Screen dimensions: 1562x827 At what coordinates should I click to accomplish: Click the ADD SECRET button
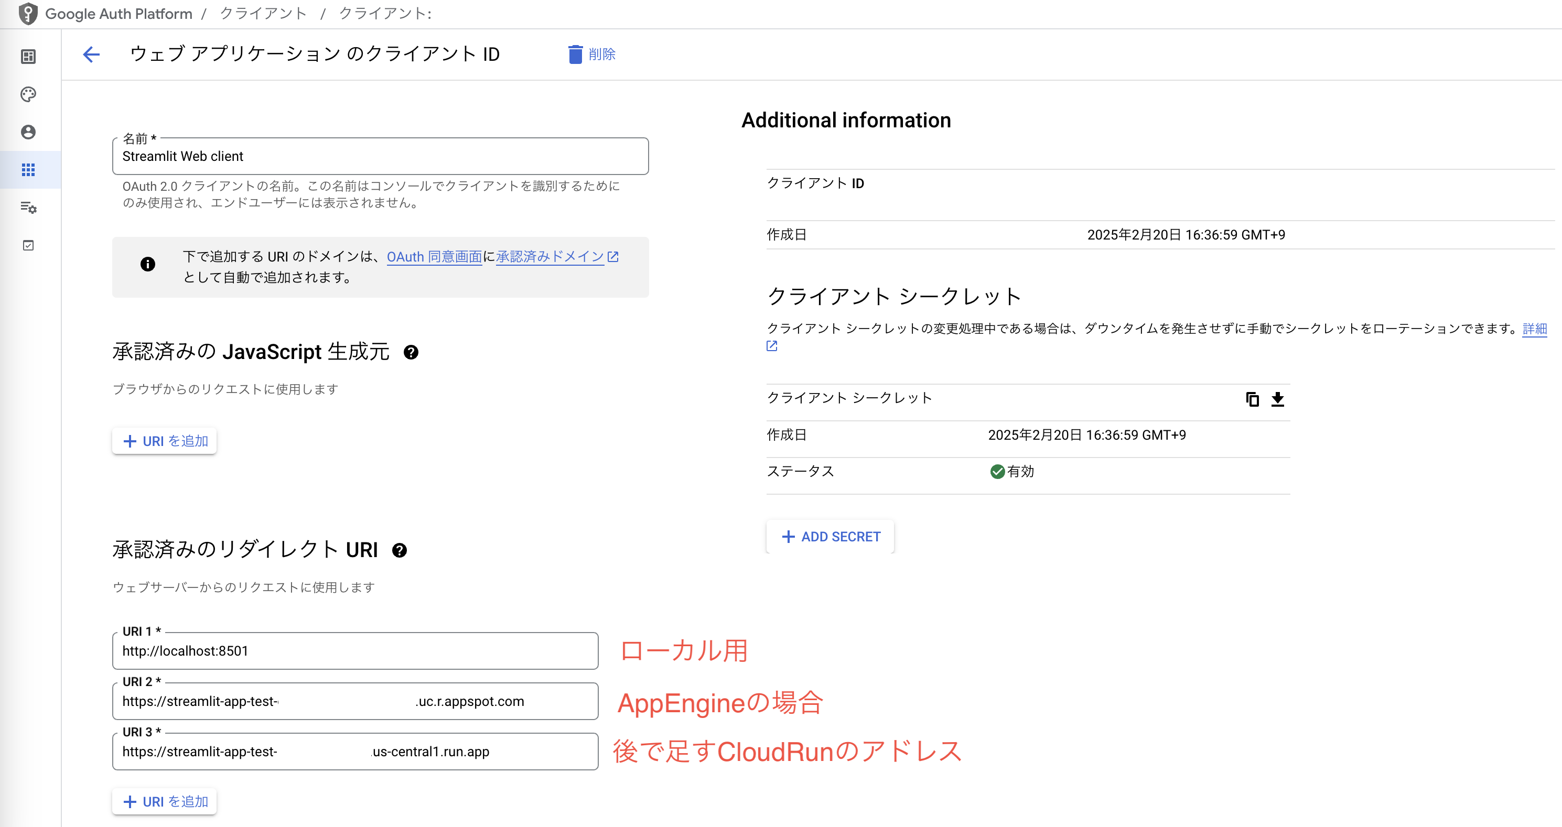pos(830,536)
